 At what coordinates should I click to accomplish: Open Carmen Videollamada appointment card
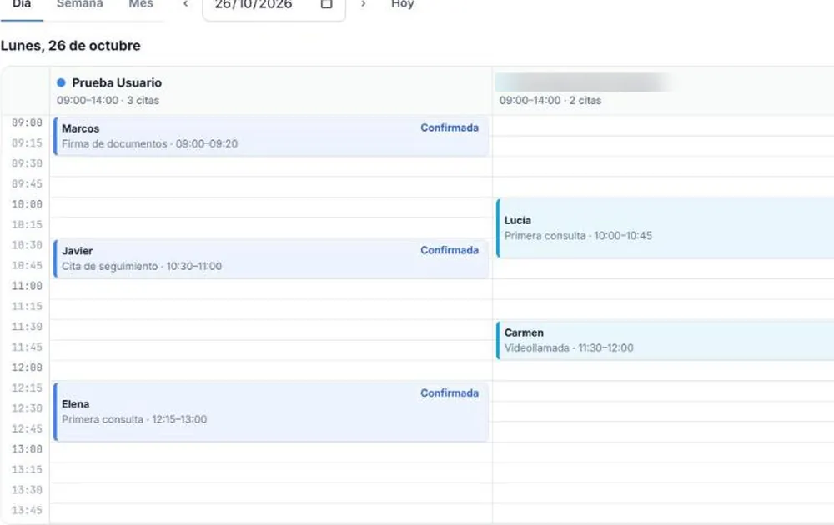click(x=665, y=340)
